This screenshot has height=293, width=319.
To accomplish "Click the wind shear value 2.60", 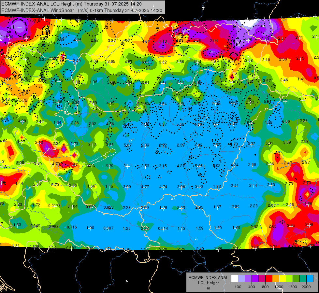I will pos(252,164).
